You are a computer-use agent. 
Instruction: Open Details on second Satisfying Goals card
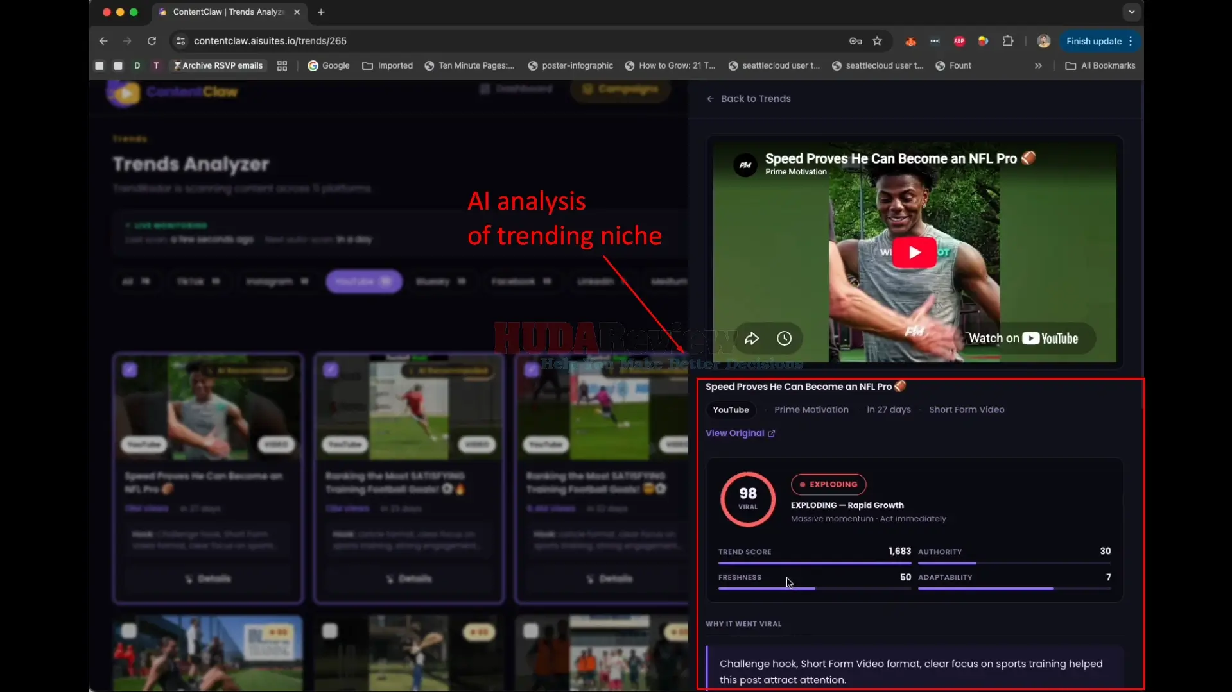pos(409,579)
